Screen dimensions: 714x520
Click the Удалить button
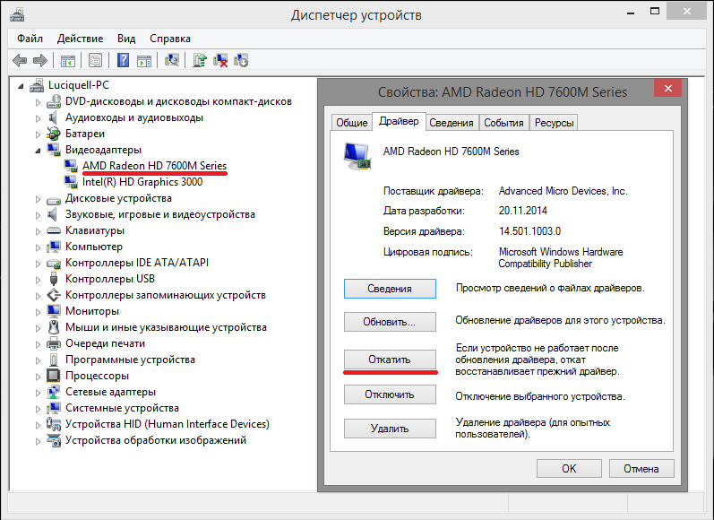(x=390, y=429)
